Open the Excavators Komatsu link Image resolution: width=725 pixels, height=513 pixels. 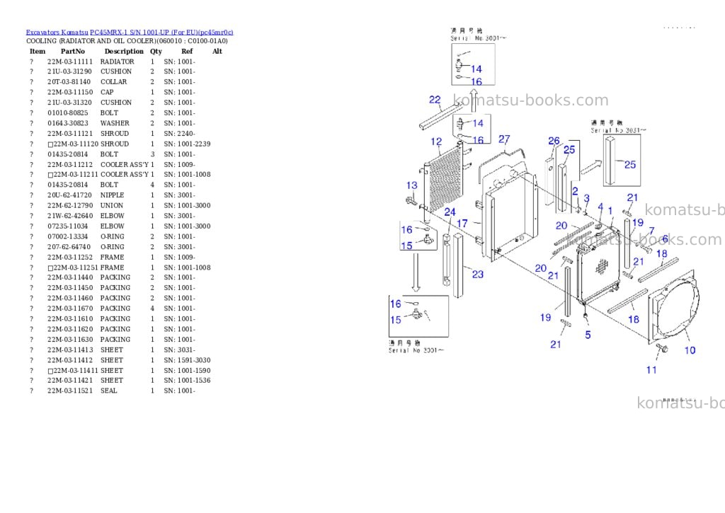(x=57, y=33)
